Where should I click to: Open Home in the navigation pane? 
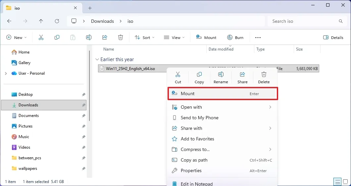24,52
